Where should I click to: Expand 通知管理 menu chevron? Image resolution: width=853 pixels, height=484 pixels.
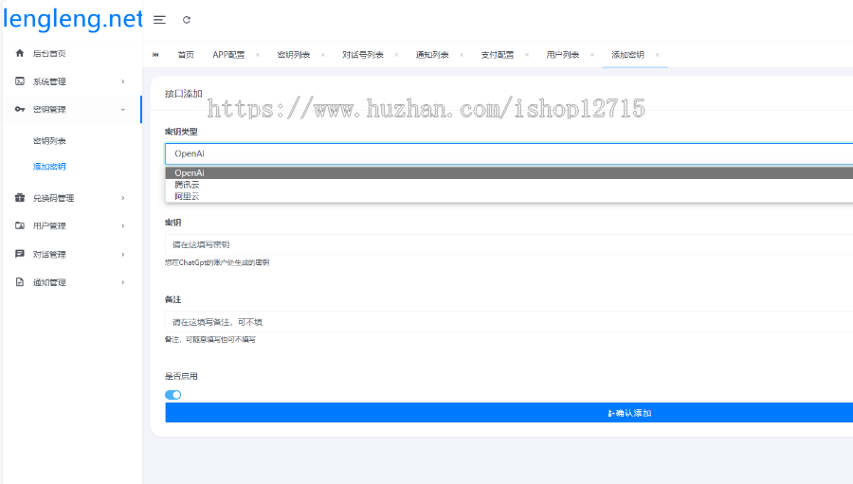[123, 282]
